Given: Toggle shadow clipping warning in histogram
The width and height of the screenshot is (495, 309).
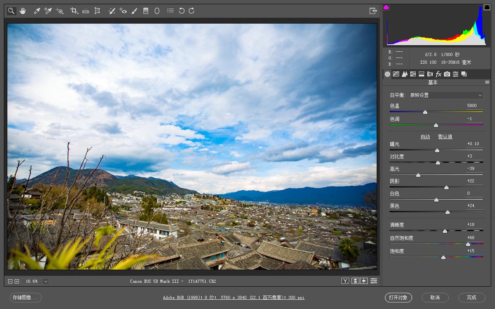Looking at the screenshot, I should click(x=386, y=7).
